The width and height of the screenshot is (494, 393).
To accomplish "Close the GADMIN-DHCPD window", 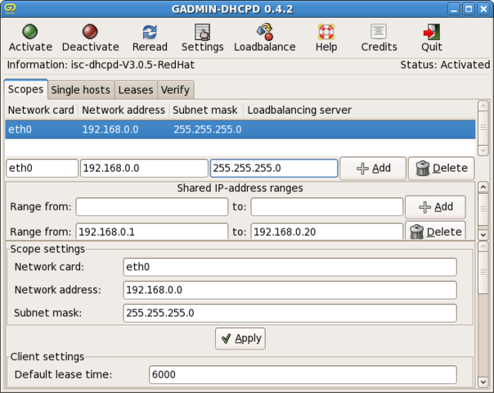I will pyautogui.click(x=483, y=9).
